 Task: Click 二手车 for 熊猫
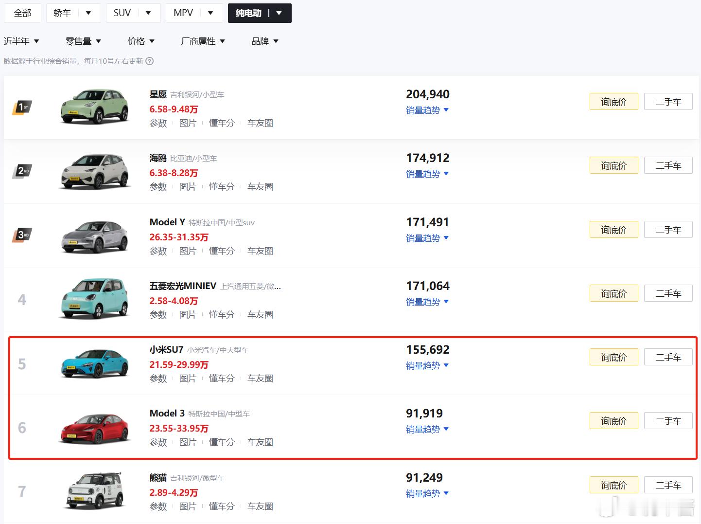click(x=668, y=485)
